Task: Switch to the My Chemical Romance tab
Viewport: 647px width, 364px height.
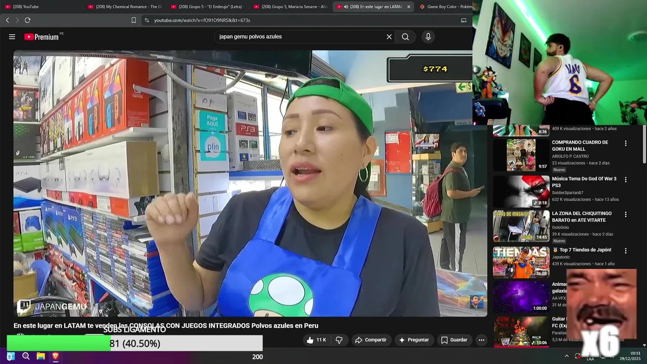Action: click(x=124, y=7)
